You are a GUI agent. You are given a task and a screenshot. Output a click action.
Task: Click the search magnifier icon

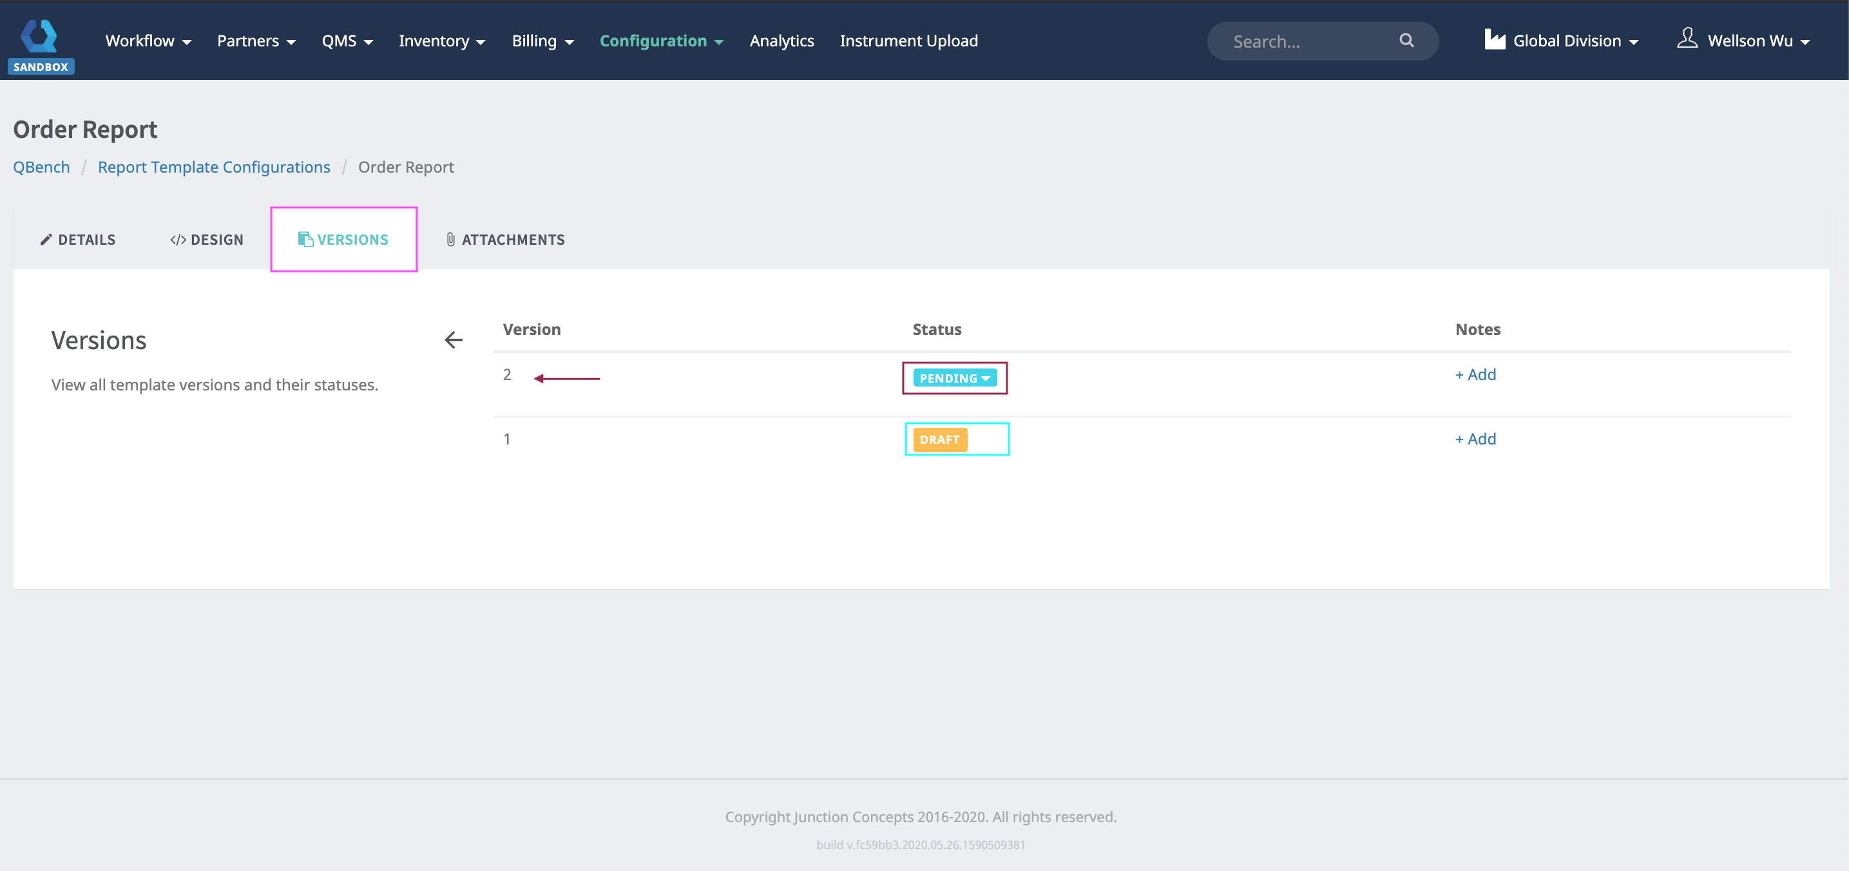pos(1406,41)
